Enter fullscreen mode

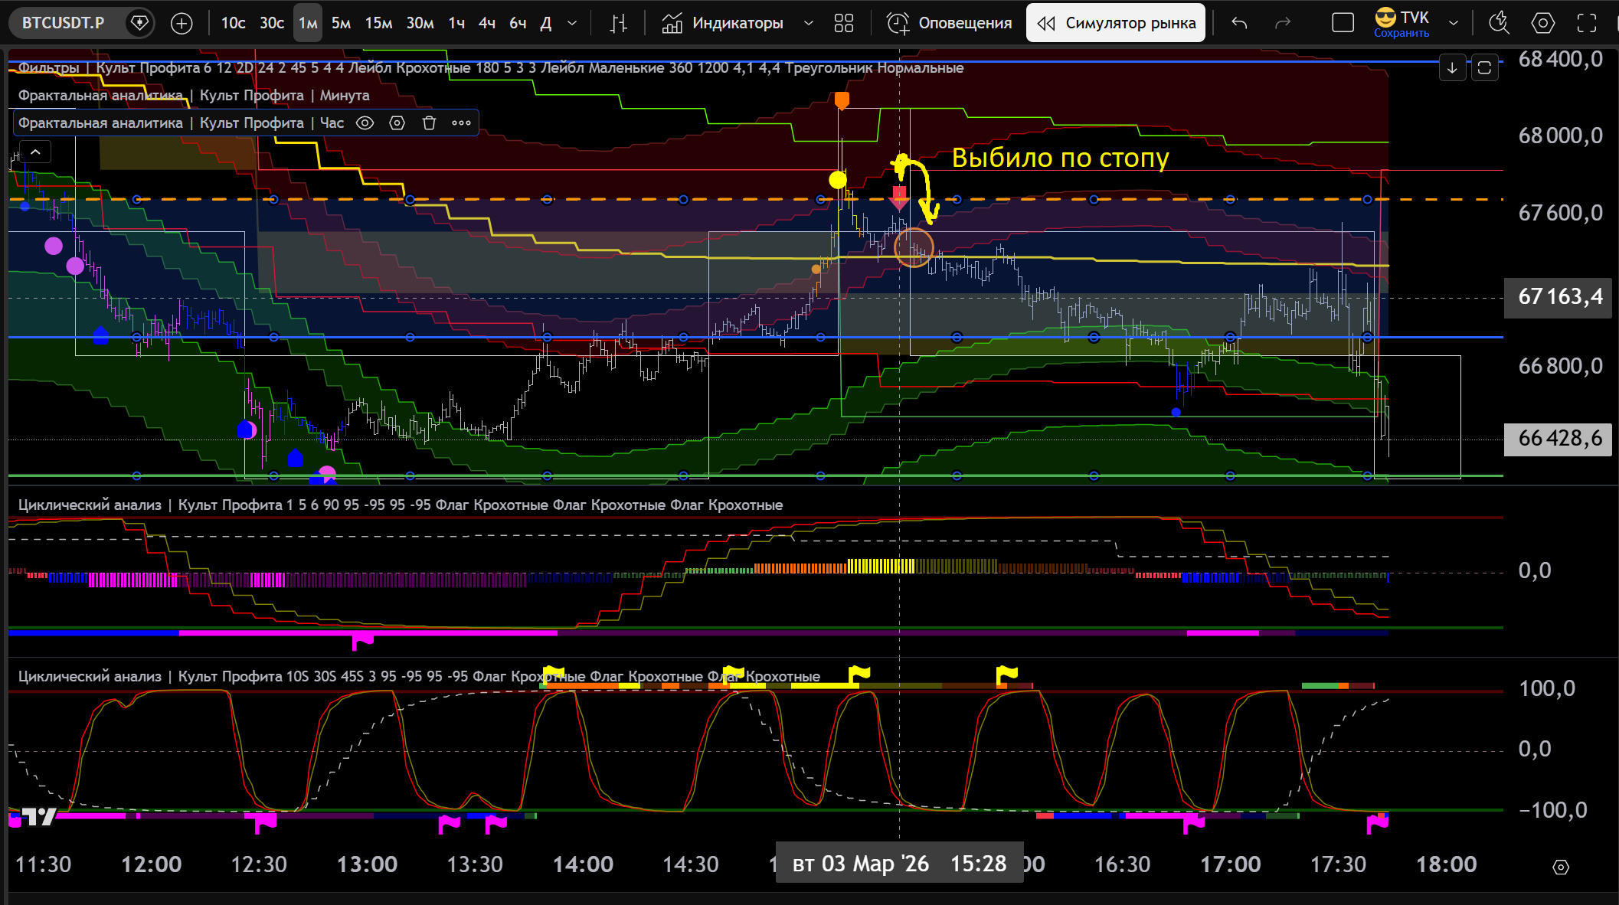point(1587,24)
